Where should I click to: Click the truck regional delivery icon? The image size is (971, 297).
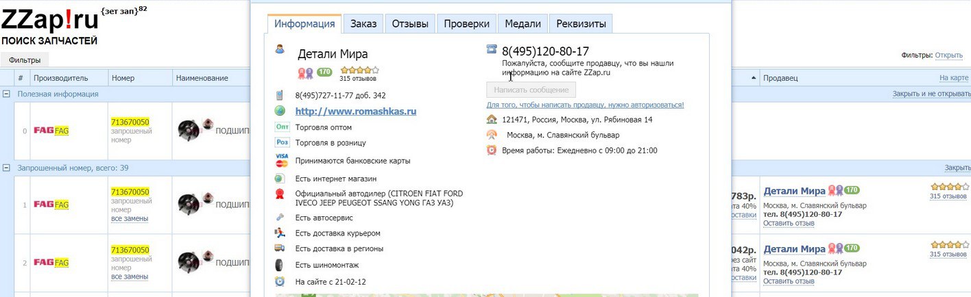(x=280, y=248)
